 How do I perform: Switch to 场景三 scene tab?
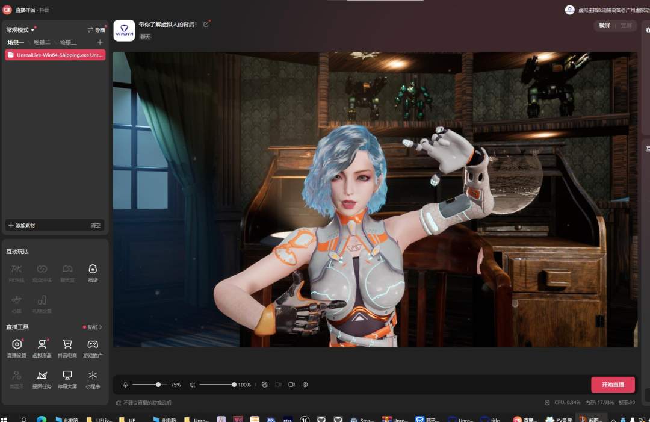pyautogui.click(x=68, y=42)
